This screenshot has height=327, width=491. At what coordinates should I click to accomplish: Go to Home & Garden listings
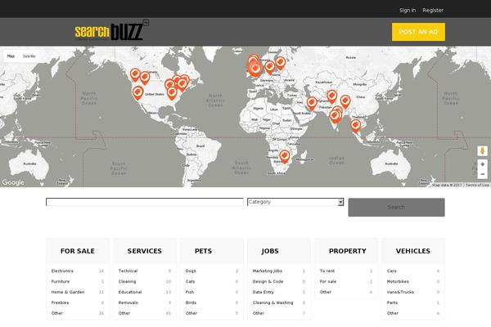68,292
